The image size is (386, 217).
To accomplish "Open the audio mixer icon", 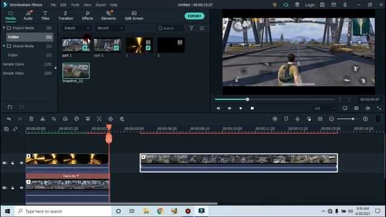I will pyautogui.click(x=309, y=119).
